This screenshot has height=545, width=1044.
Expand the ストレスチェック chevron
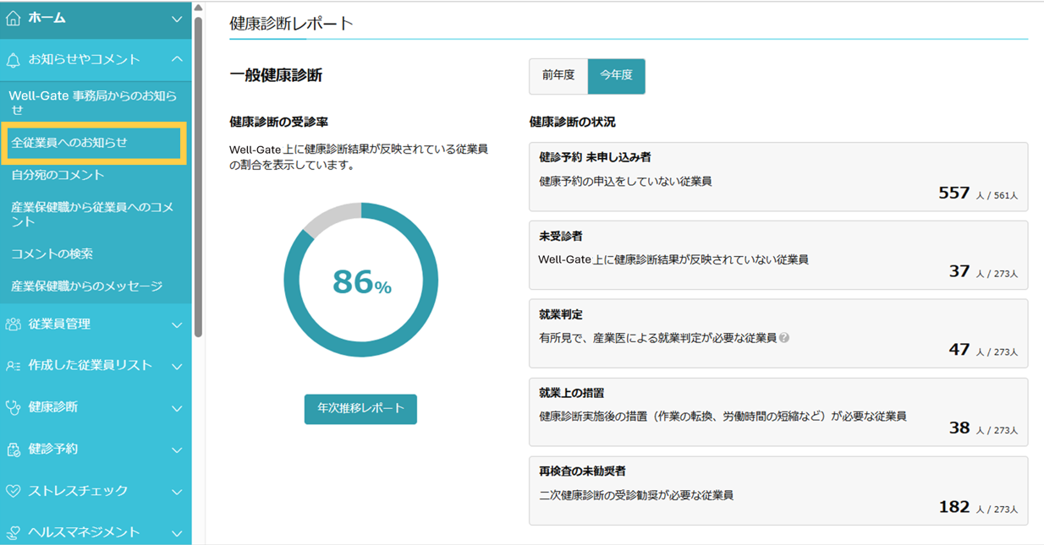click(x=176, y=492)
